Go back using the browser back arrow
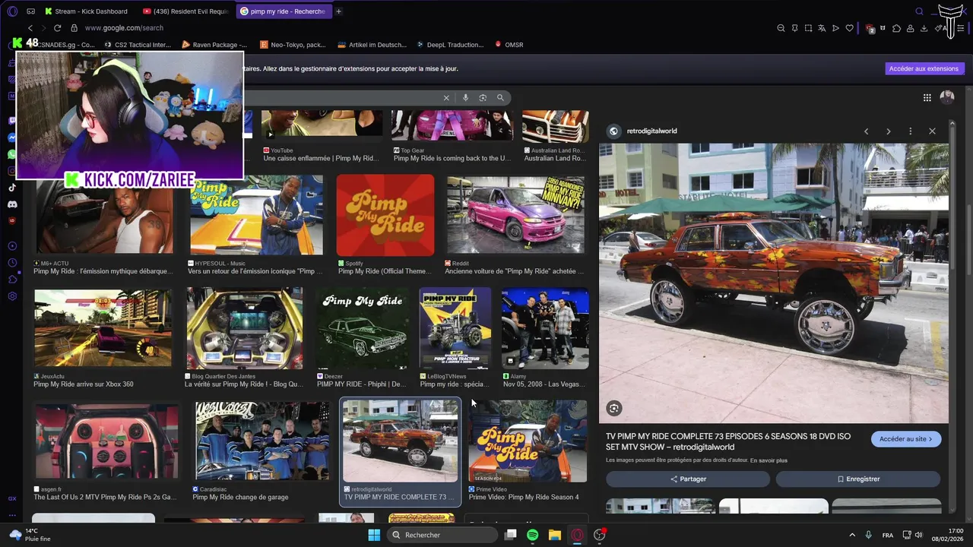The height and width of the screenshot is (547, 973). coord(30,28)
